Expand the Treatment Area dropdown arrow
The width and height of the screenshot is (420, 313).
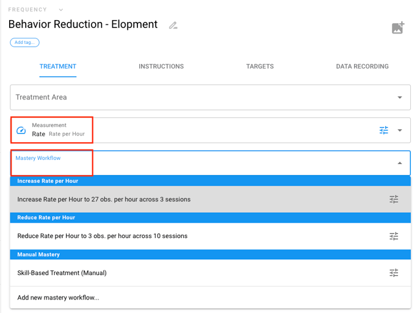coord(400,98)
